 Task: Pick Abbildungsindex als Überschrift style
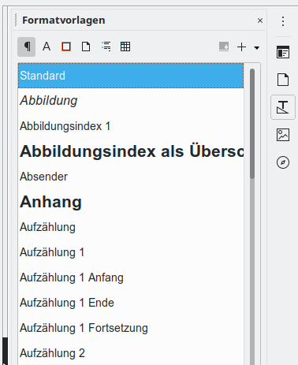tap(131, 151)
